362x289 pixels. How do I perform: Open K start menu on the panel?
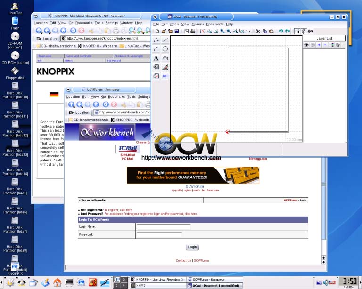coord(10,282)
